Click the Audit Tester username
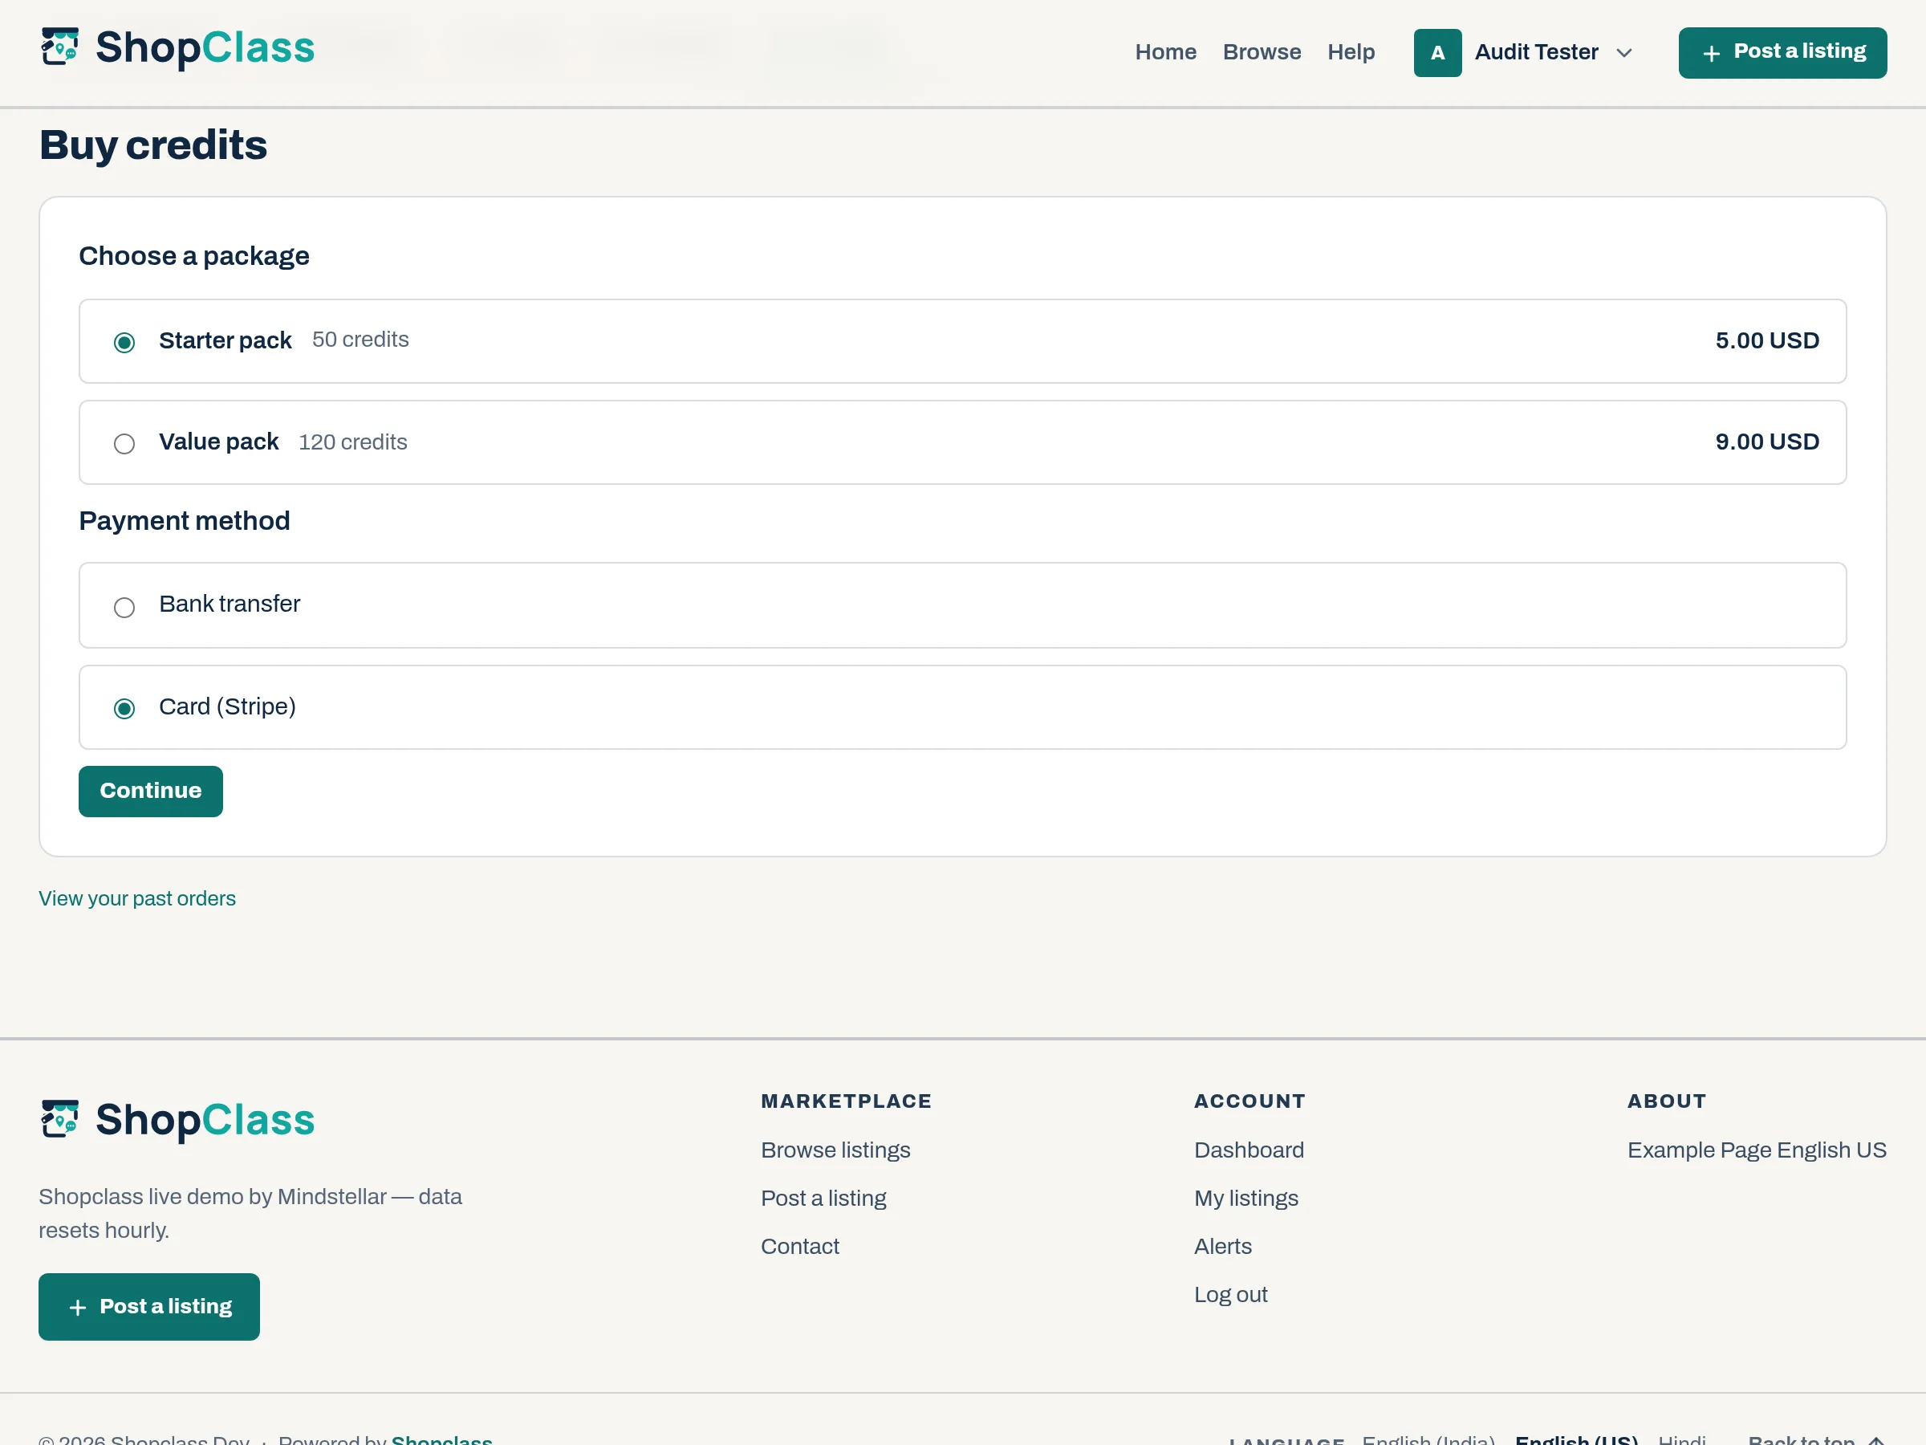 click(x=1536, y=52)
